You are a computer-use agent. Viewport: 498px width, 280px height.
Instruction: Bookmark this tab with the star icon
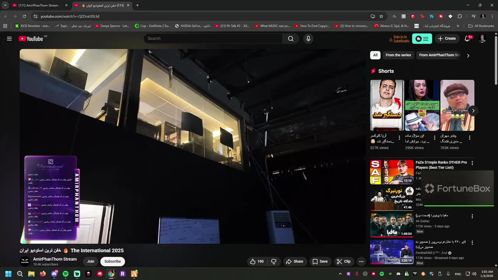coord(381,16)
